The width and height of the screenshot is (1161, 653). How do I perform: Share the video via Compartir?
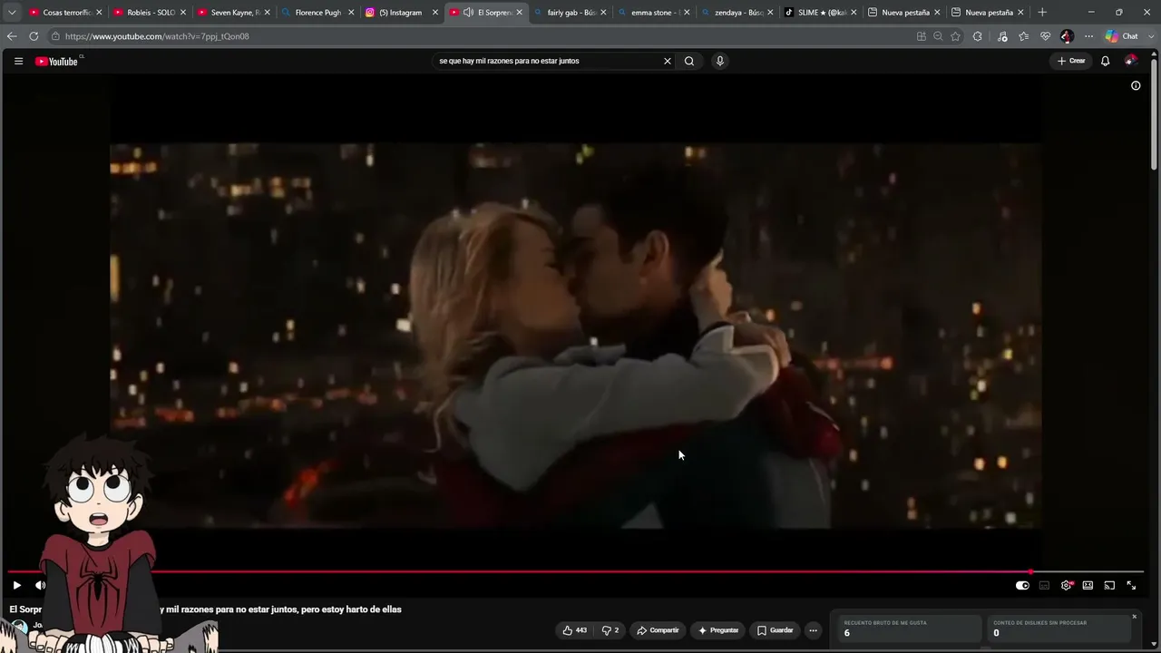click(658, 630)
